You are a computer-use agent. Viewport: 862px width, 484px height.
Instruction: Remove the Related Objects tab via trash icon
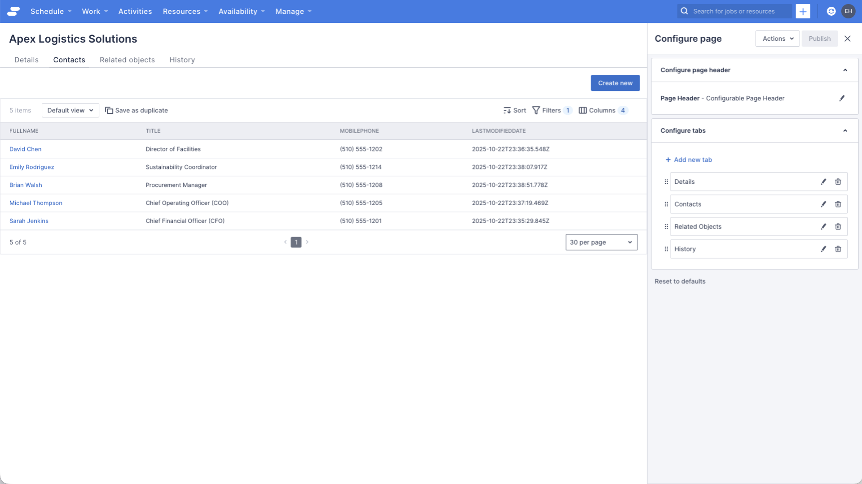pos(838,226)
